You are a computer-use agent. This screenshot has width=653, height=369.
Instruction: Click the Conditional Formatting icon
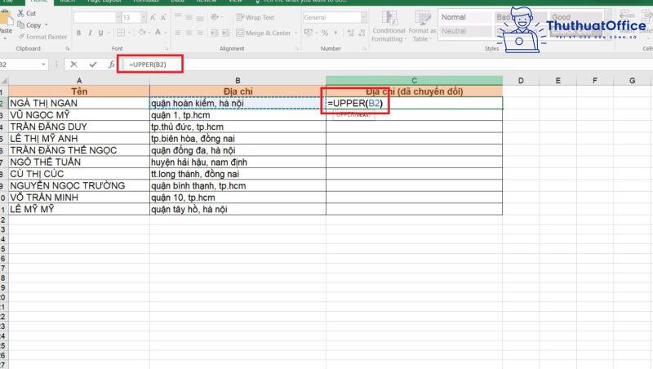pos(389,18)
